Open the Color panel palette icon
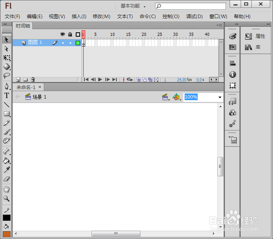This screenshot has height=239, width=273. click(x=232, y=36)
